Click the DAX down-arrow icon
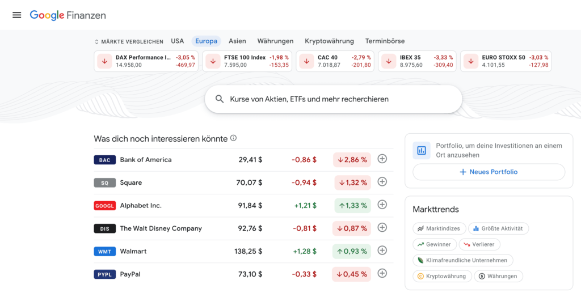Viewport: 581px width, 293px height. click(x=104, y=61)
